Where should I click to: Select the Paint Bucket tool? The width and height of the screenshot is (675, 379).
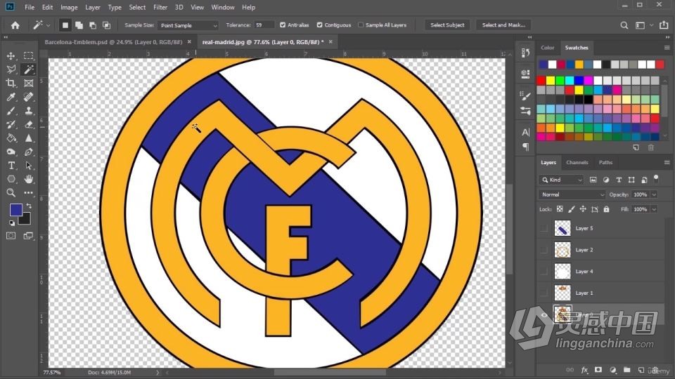click(x=11, y=138)
